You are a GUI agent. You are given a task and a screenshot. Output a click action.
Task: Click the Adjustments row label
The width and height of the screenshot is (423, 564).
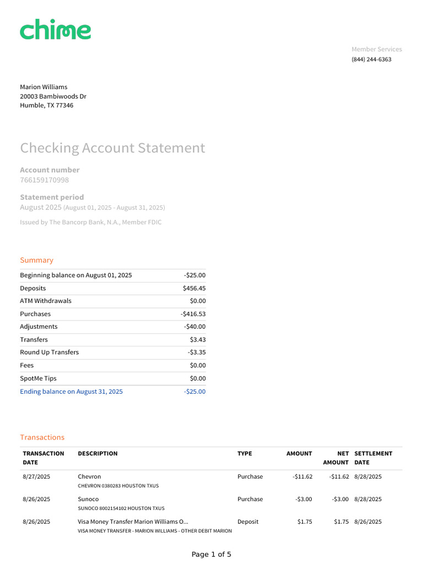click(x=39, y=327)
